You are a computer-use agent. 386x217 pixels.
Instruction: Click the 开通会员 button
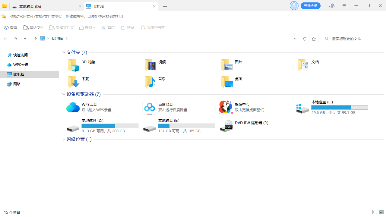pyautogui.click(x=310, y=5)
